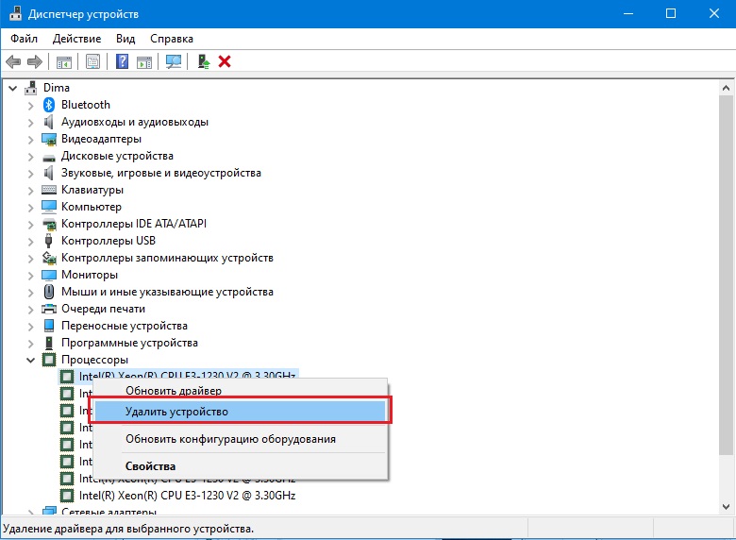Viewport: 736px width, 540px height.
Task: Update driver toolbar icon with green arrow
Action: [x=203, y=61]
